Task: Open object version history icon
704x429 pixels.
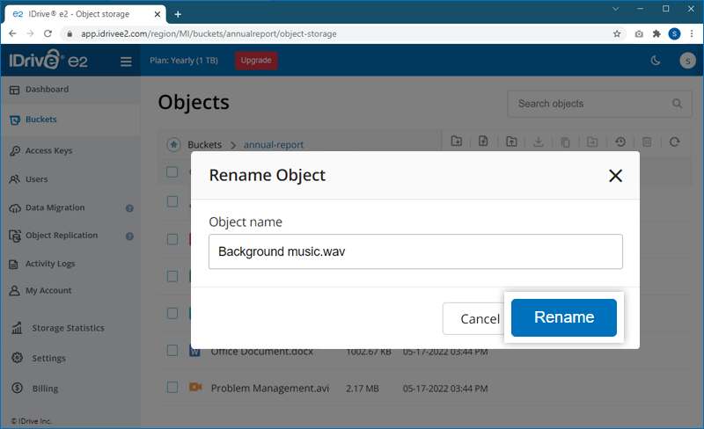Action: (x=620, y=142)
